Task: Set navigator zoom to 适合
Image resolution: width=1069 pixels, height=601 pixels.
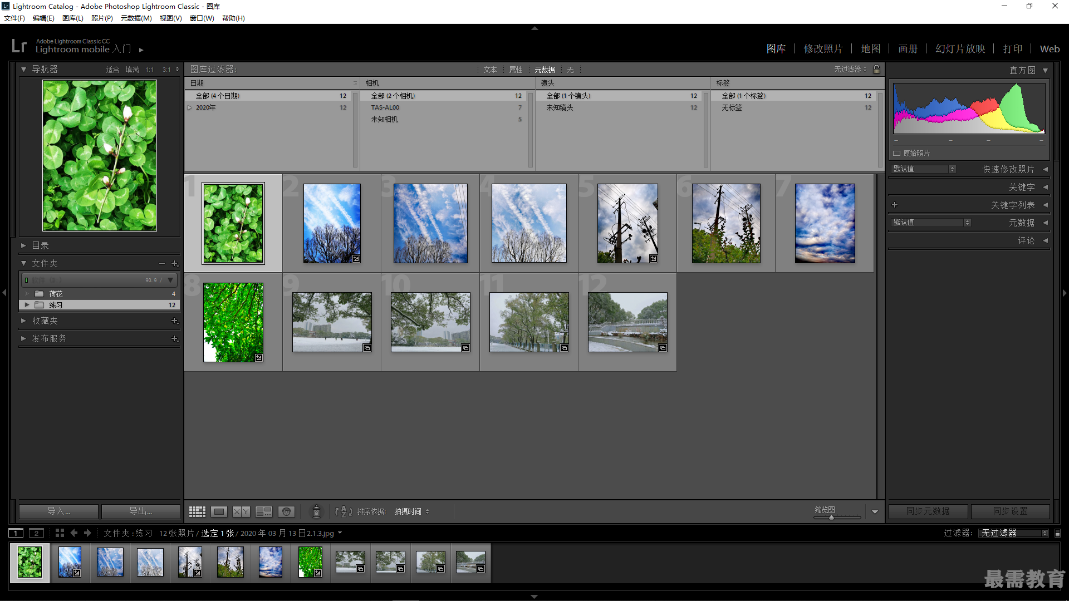Action: 112,70
